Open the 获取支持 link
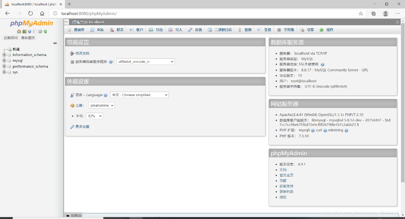 (287, 186)
